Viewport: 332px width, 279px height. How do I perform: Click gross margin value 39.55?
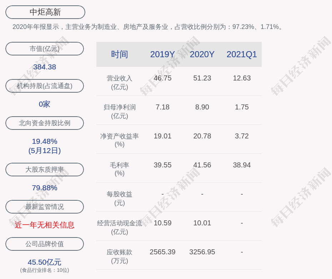(x=163, y=165)
